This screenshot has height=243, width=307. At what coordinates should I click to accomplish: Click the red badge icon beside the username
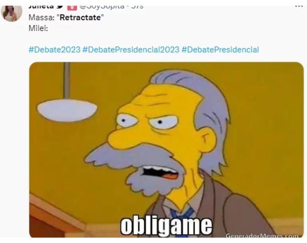(x=72, y=8)
